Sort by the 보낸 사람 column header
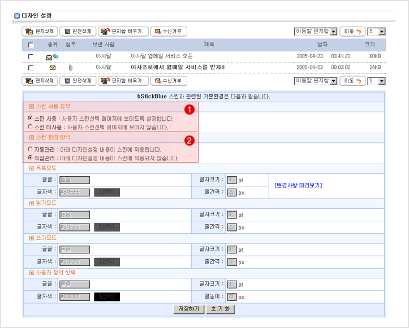The height and width of the screenshot is (328, 409). tap(104, 44)
